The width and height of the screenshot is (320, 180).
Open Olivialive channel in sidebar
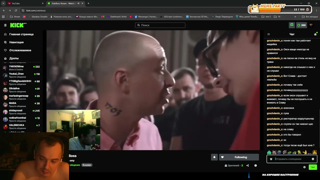tap(21, 90)
